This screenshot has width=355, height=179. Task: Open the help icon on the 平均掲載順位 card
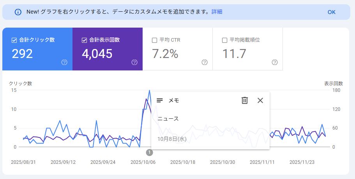click(x=275, y=62)
